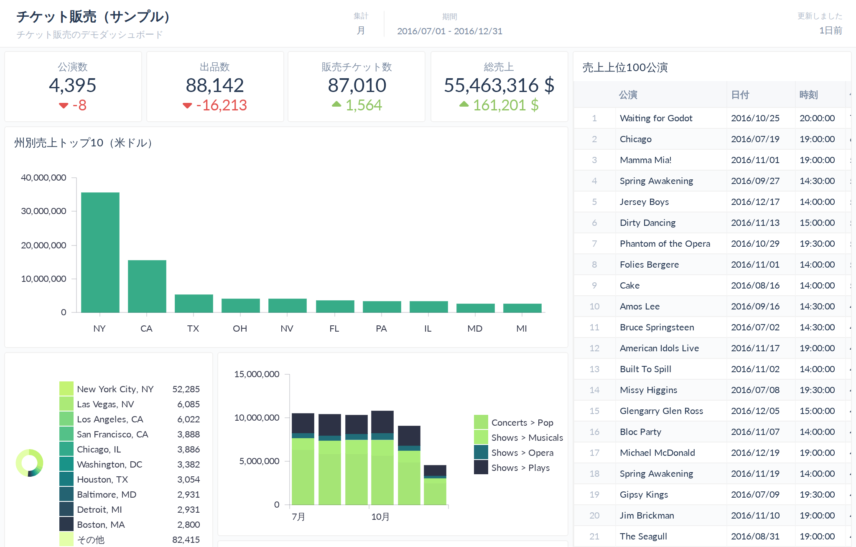Click the green up arrow beside 161,201 $

[464, 104]
